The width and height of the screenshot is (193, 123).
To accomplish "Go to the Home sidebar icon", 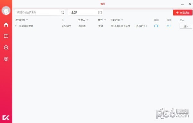I will (x=6, y=25).
